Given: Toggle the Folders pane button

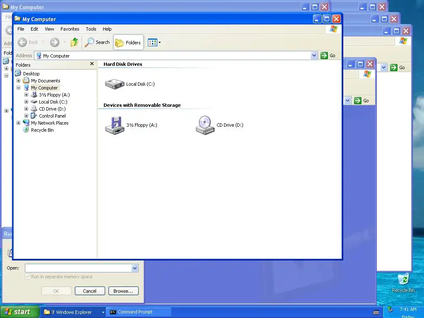Looking at the screenshot, I should 128,43.
